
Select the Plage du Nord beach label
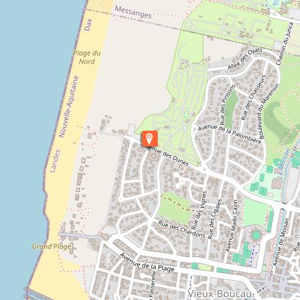pos(87,57)
